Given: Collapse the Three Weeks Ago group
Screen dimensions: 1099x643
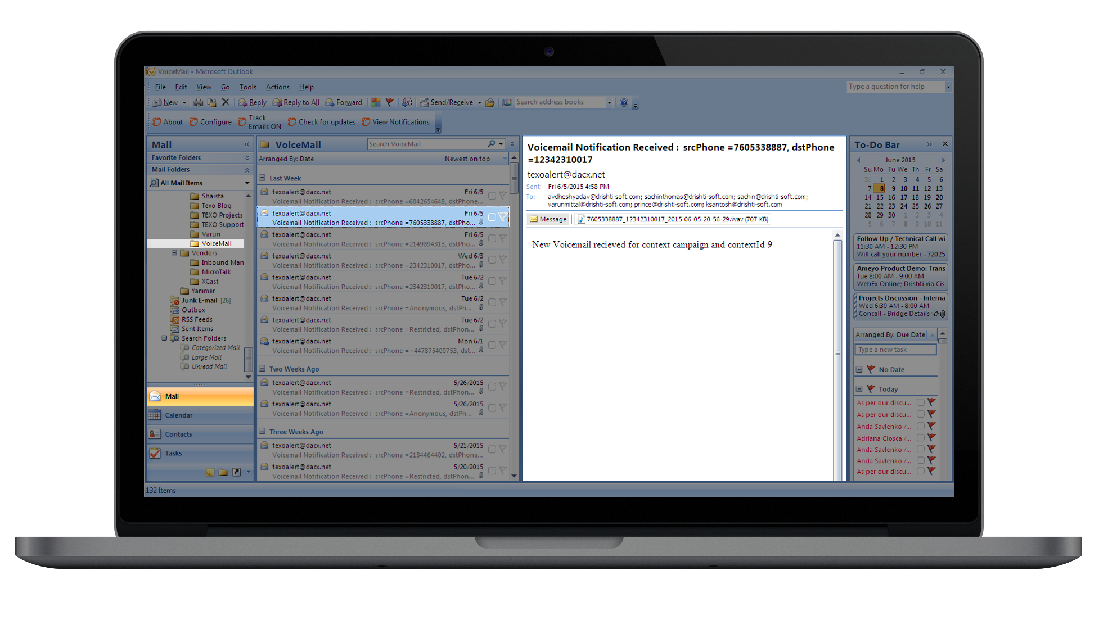Looking at the screenshot, I should click(x=262, y=432).
